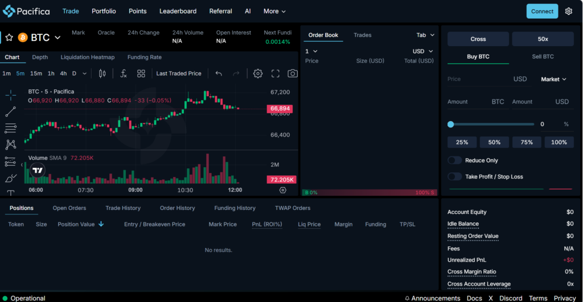Favorite BTC with the star icon
583x302 pixels.
point(9,38)
